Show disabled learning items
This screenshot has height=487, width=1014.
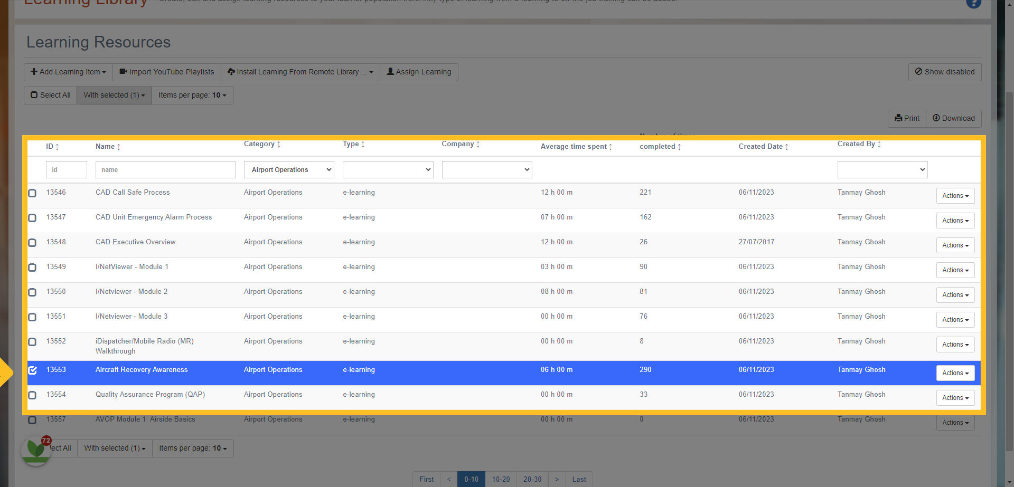click(x=945, y=72)
